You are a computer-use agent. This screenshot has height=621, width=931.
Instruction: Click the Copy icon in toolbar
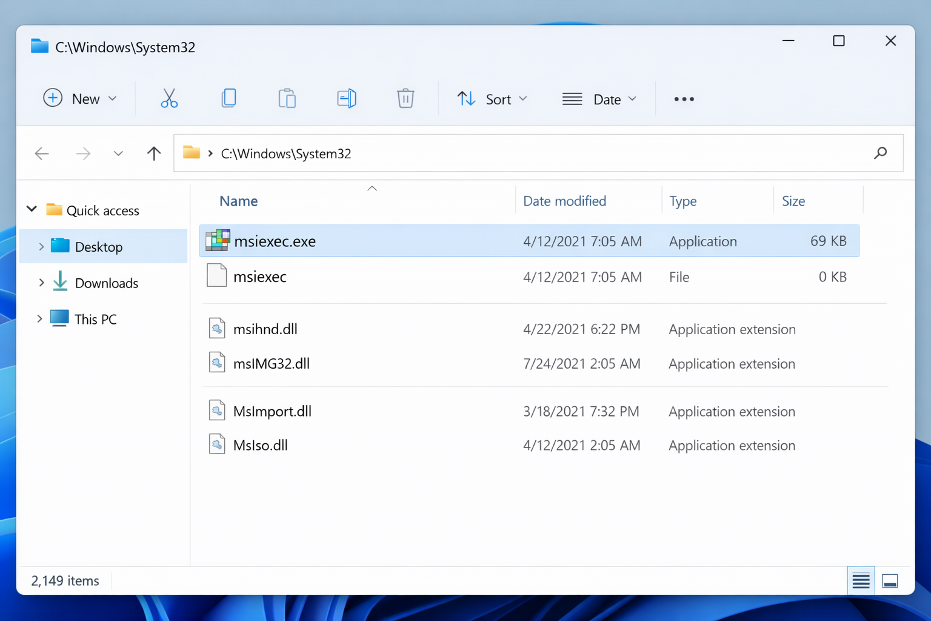(x=229, y=98)
